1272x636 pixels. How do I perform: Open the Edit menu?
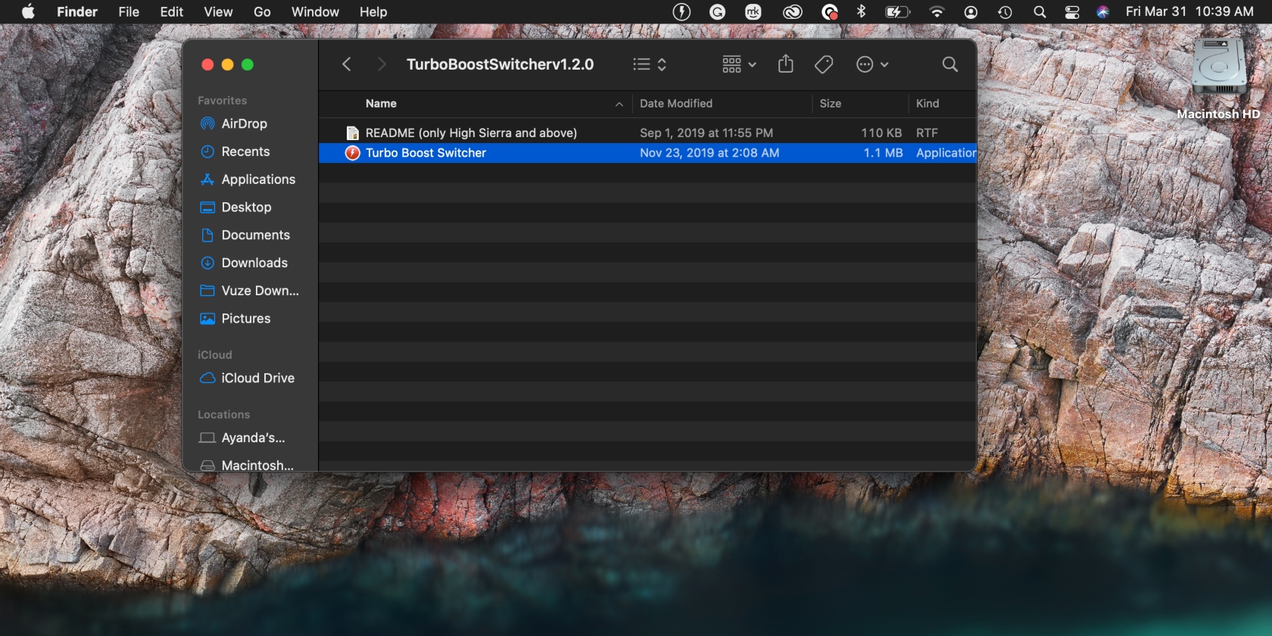pos(172,11)
